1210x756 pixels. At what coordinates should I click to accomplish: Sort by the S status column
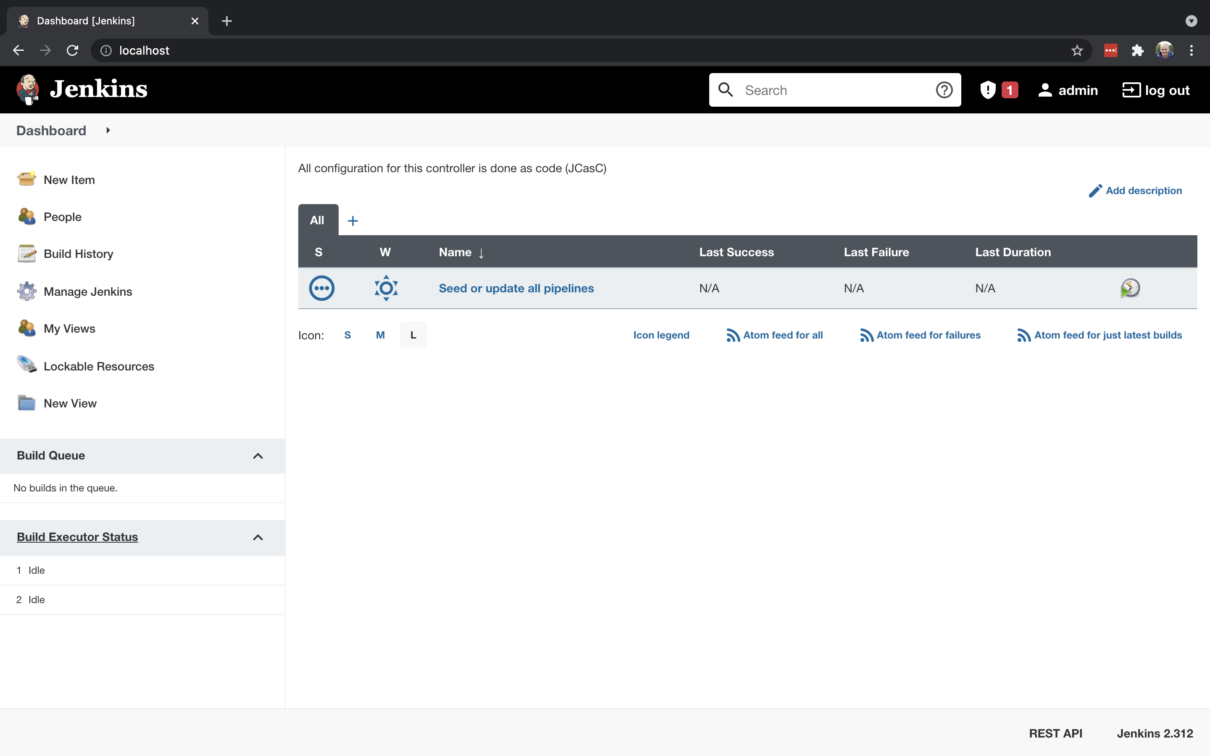[318, 252]
